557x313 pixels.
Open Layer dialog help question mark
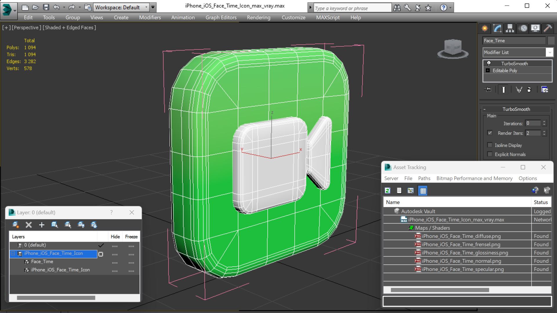pyautogui.click(x=111, y=213)
